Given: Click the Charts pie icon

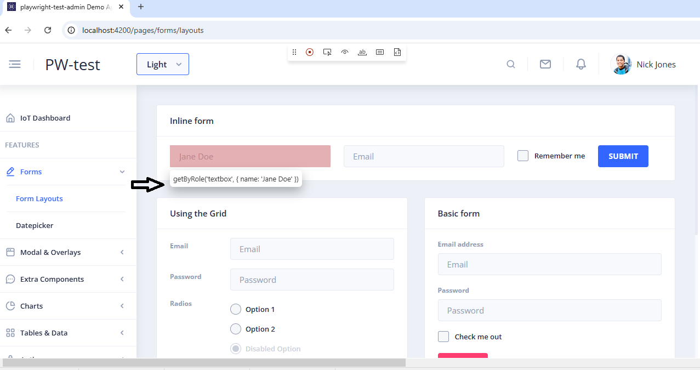Looking at the screenshot, I should pyautogui.click(x=10, y=306).
